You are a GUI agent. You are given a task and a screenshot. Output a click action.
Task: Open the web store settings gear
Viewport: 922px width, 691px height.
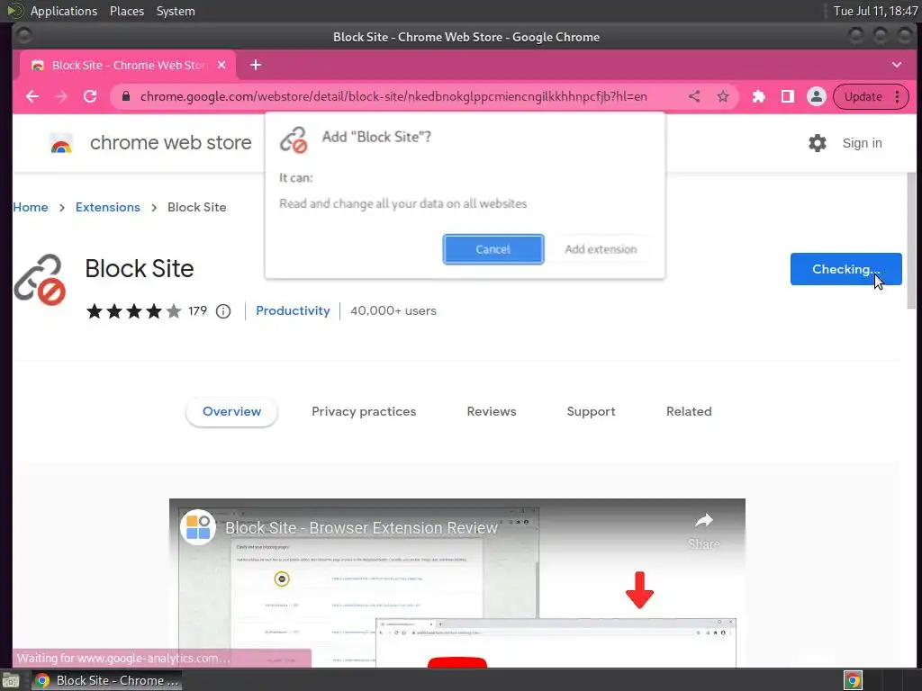pos(818,143)
